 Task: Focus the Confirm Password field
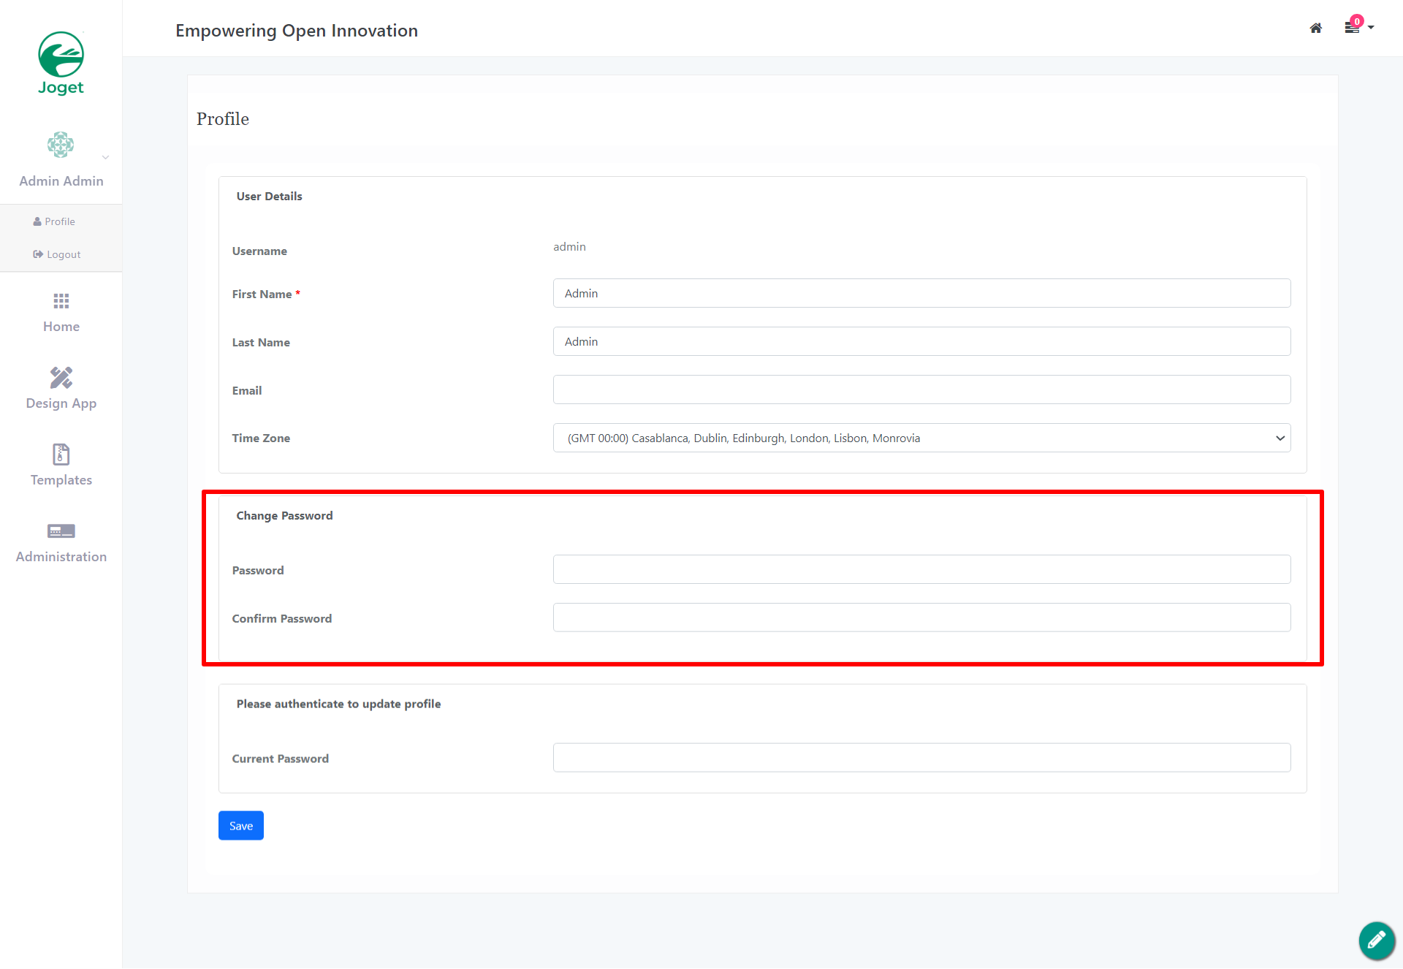[x=921, y=617]
